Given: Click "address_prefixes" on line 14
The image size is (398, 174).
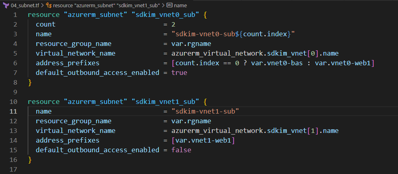Looking at the screenshot, I should coord(68,140).
